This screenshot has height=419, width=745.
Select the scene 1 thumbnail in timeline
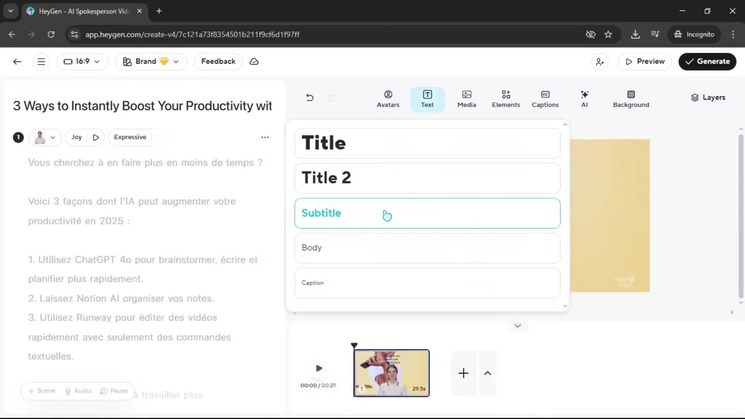391,373
